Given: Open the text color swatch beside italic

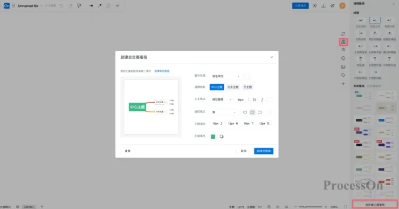Looking at the screenshot, I should pyautogui.click(x=269, y=99).
